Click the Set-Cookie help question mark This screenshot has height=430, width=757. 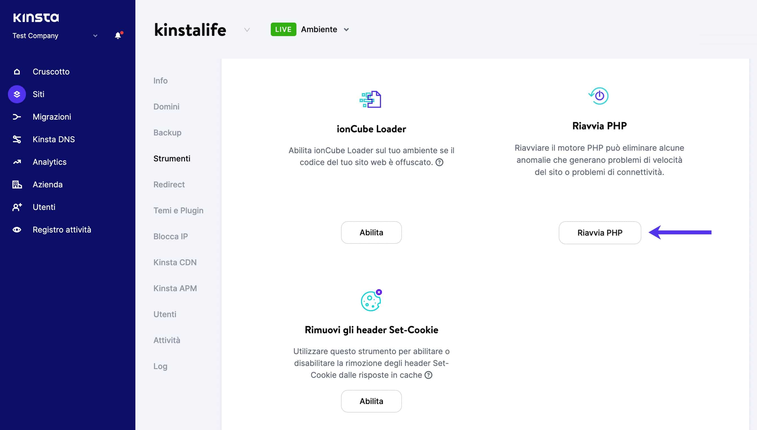point(428,375)
